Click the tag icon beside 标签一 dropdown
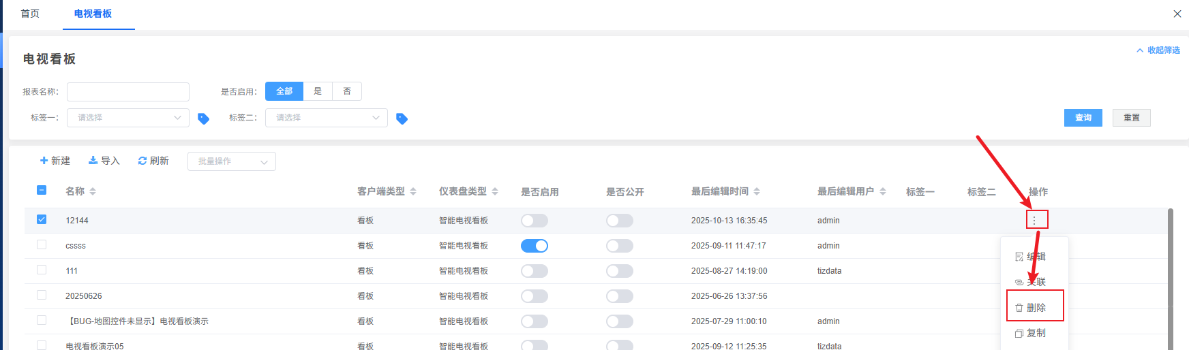This screenshot has height=350, width=1189. coord(203,118)
